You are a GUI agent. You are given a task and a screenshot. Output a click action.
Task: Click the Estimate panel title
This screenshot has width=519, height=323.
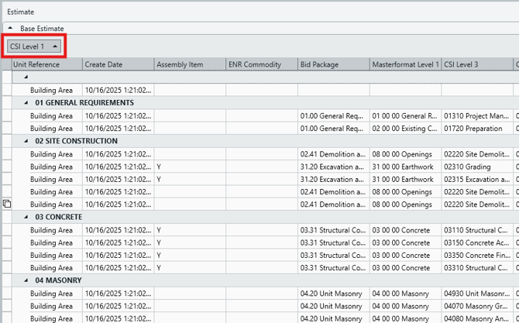tap(20, 12)
